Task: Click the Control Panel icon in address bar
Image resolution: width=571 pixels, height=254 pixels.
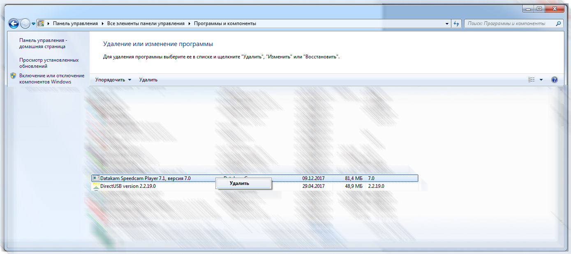Action: point(41,23)
